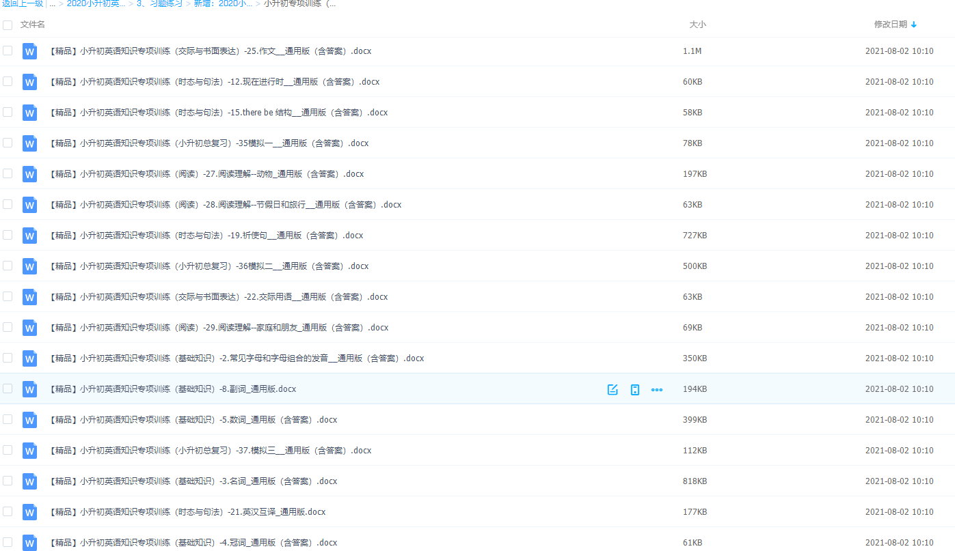Open the 2020小升初英 breadcrumb folder

pyautogui.click(x=95, y=3)
